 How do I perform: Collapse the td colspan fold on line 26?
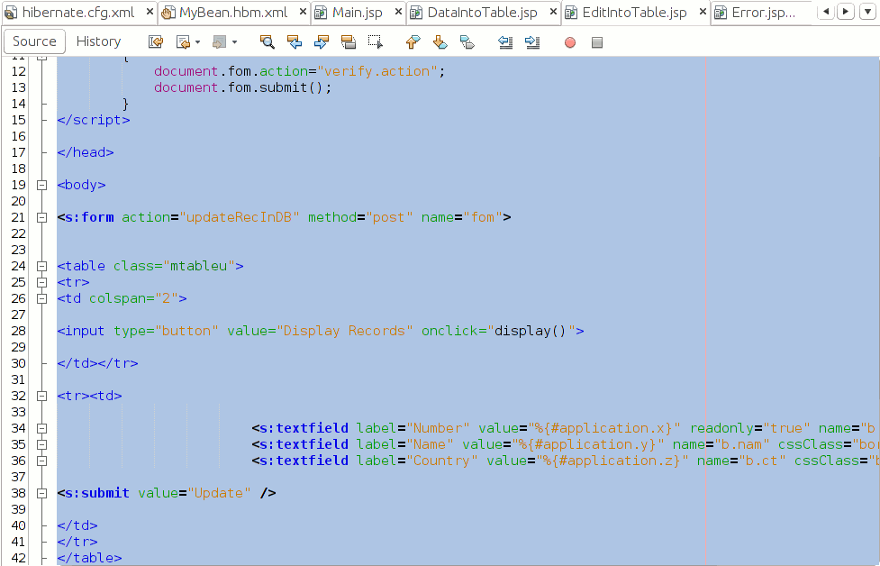41,298
